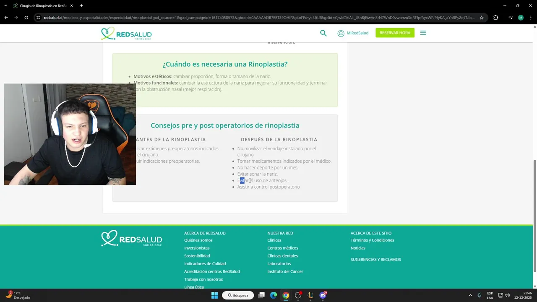This screenshot has height=302, width=537.
Task: Open Trabaja con nosotros link
Action: [203, 279]
